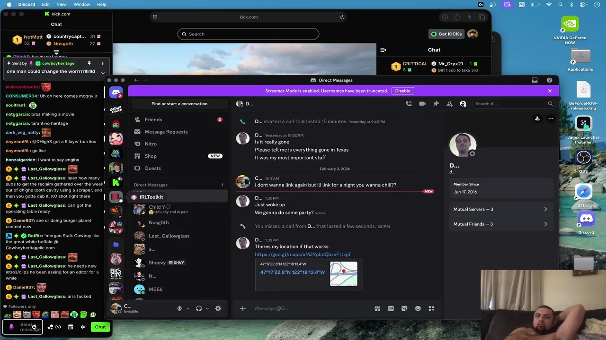The image size is (606, 340).
Task: Click Discord home direct messages icon
Action: (x=116, y=93)
